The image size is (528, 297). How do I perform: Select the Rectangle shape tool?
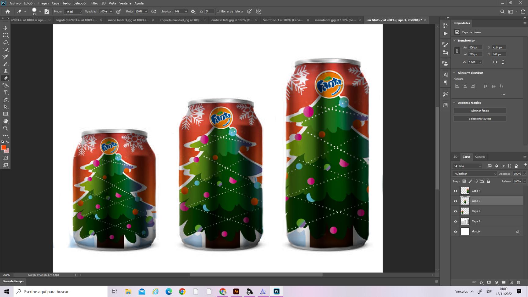click(5, 114)
